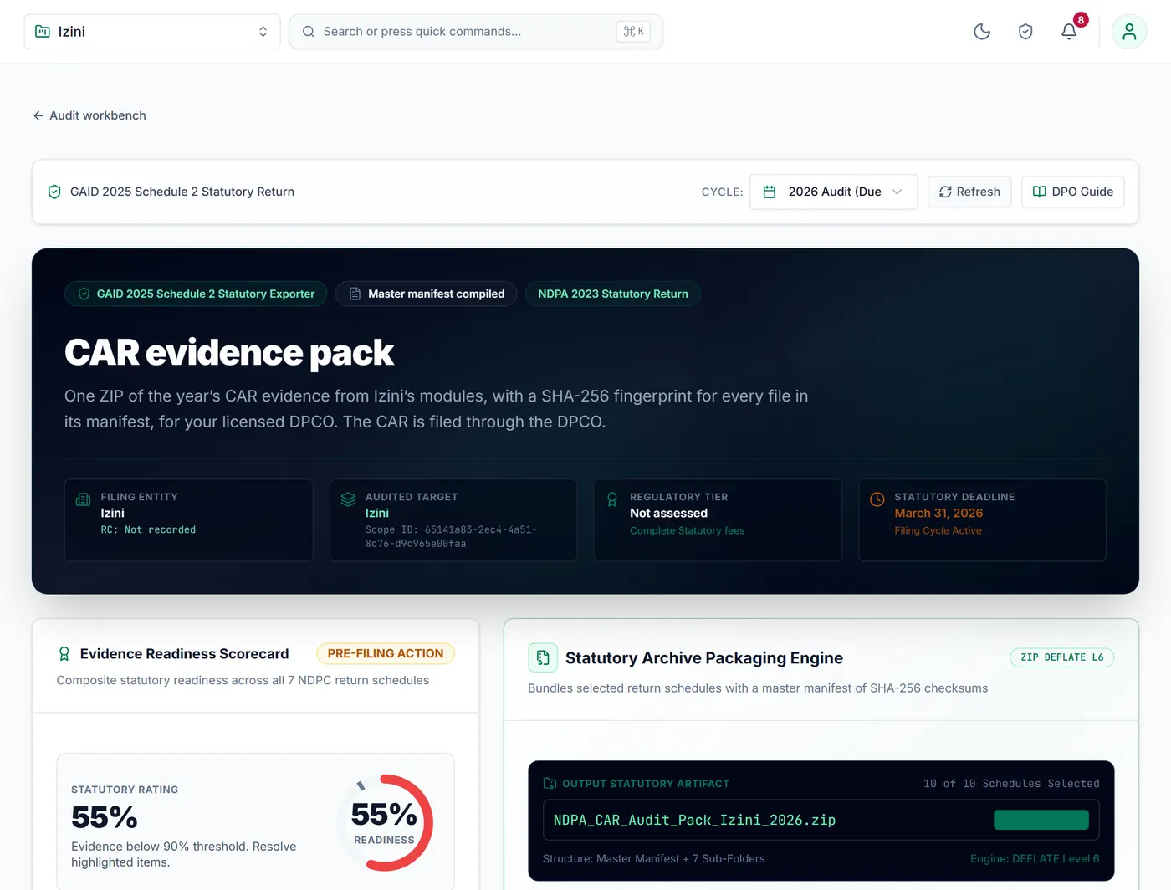The height and width of the screenshot is (890, 1171).
Task: Open the DPO Guide
Action: coord(1073,192)
